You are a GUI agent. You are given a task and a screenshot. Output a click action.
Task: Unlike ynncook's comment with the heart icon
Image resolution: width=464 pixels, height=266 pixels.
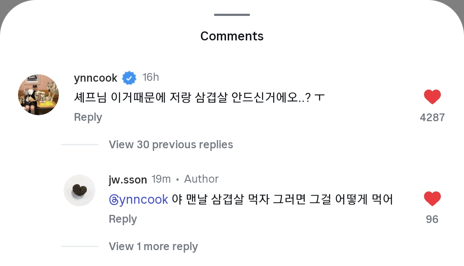(432, 97)
